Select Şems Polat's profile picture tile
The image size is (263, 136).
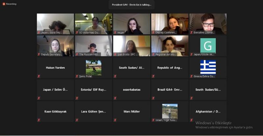93,68
